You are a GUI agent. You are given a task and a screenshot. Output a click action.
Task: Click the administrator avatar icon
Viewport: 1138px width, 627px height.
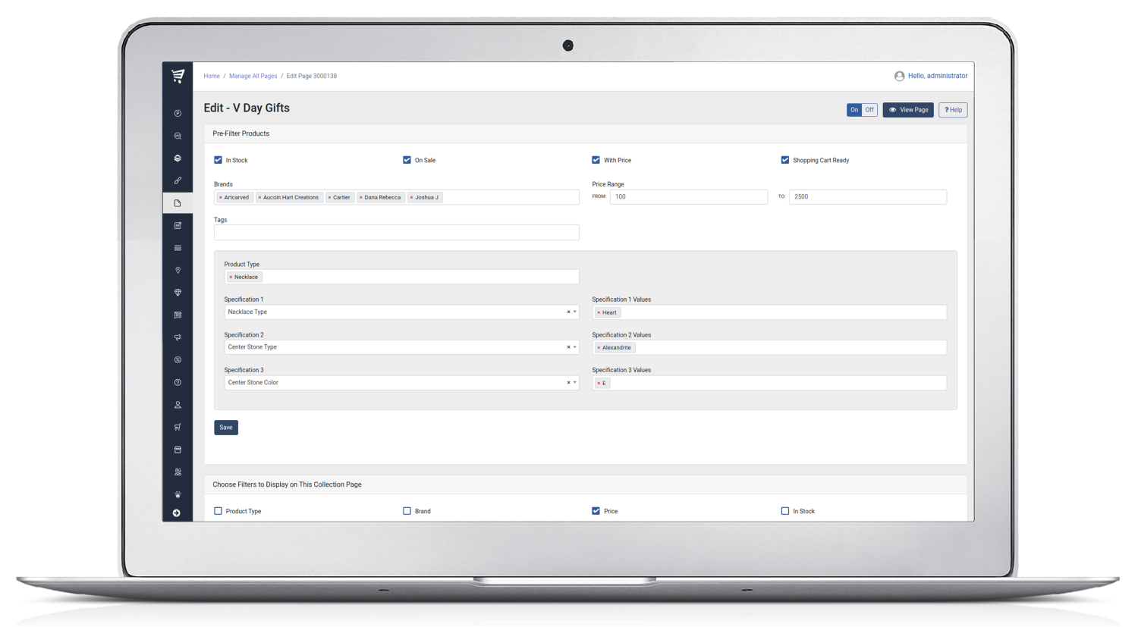coord(899,76)
